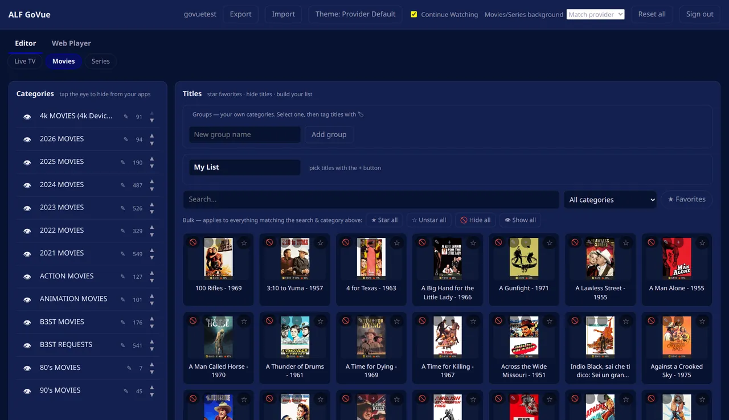
Task: Move 2024 MOVIES category down
Action: [x=152, y=189]
